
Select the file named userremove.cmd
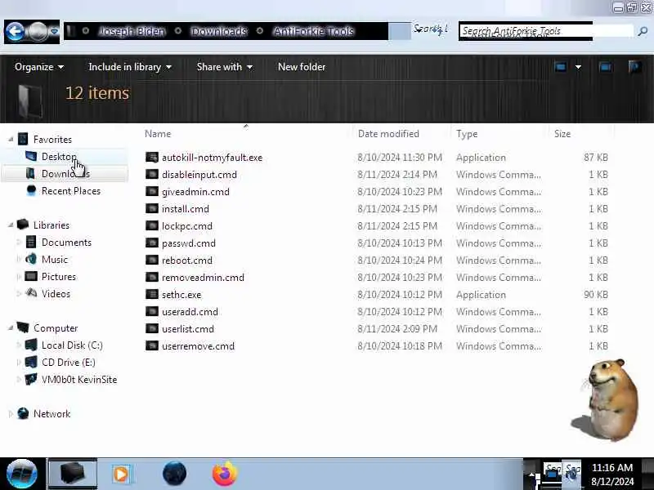[x=198, y=345]
